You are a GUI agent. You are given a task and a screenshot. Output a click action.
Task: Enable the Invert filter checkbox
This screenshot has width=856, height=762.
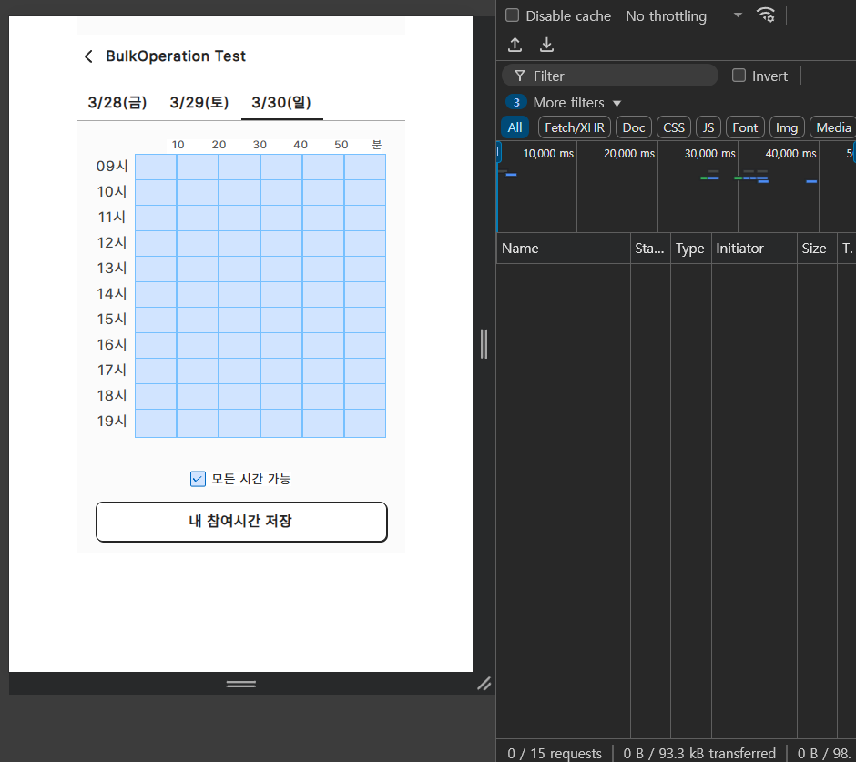[x=739, y=76]
